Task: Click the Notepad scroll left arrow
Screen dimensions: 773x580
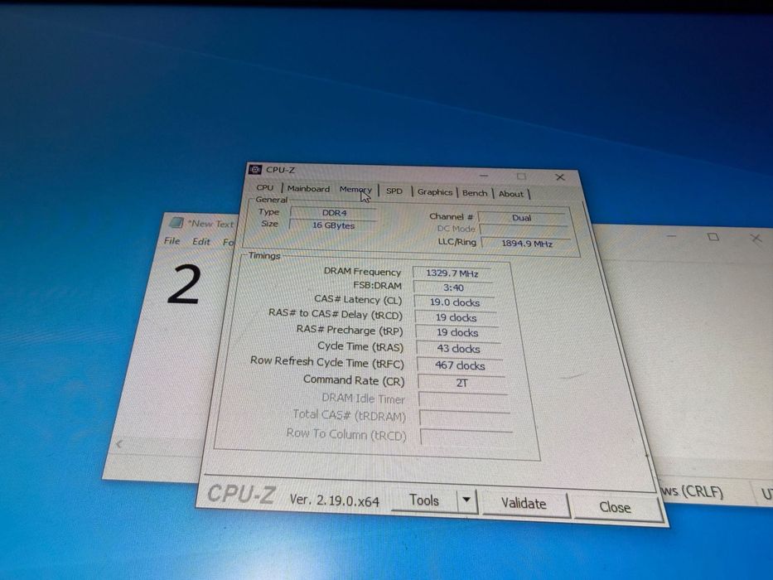Action: (x=118, y=444)
